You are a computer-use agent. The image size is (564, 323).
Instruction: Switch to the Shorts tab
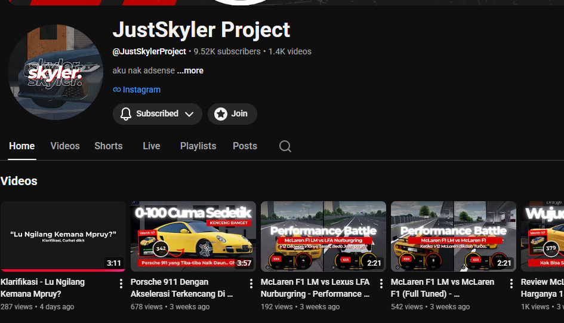pyautogui.click(x=109, y=146)
